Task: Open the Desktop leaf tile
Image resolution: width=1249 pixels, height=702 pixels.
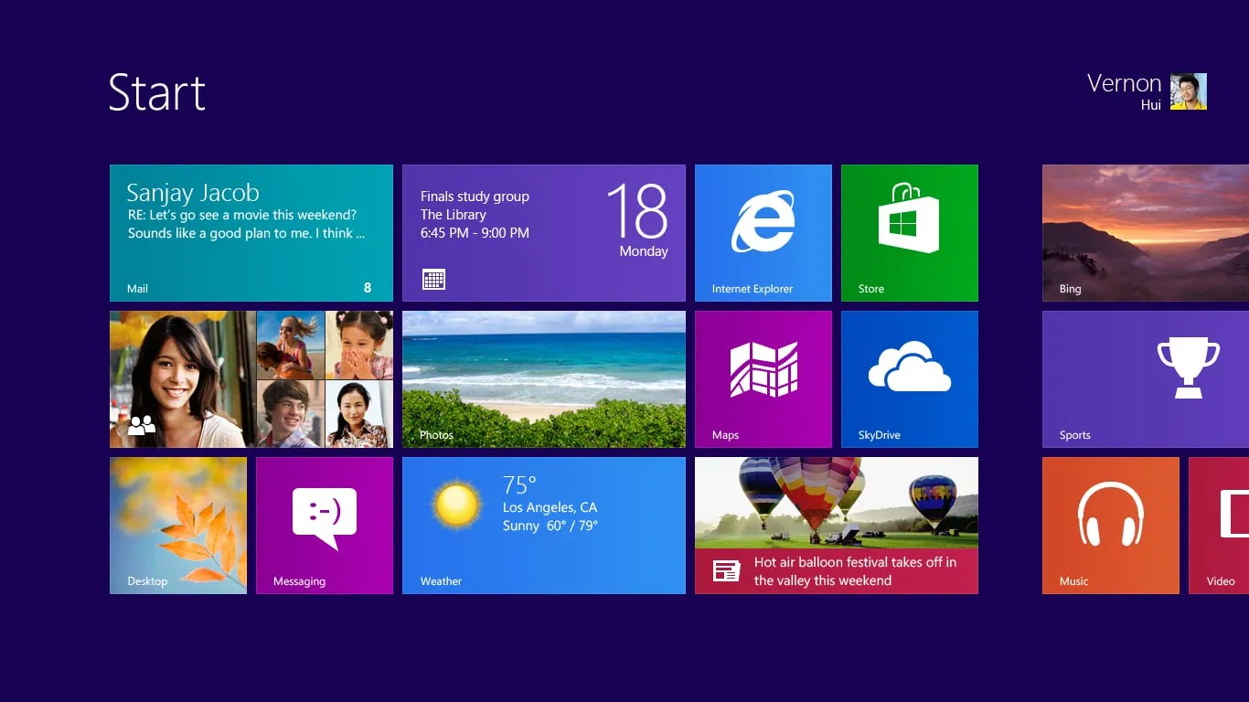Action: coord(178,526)
